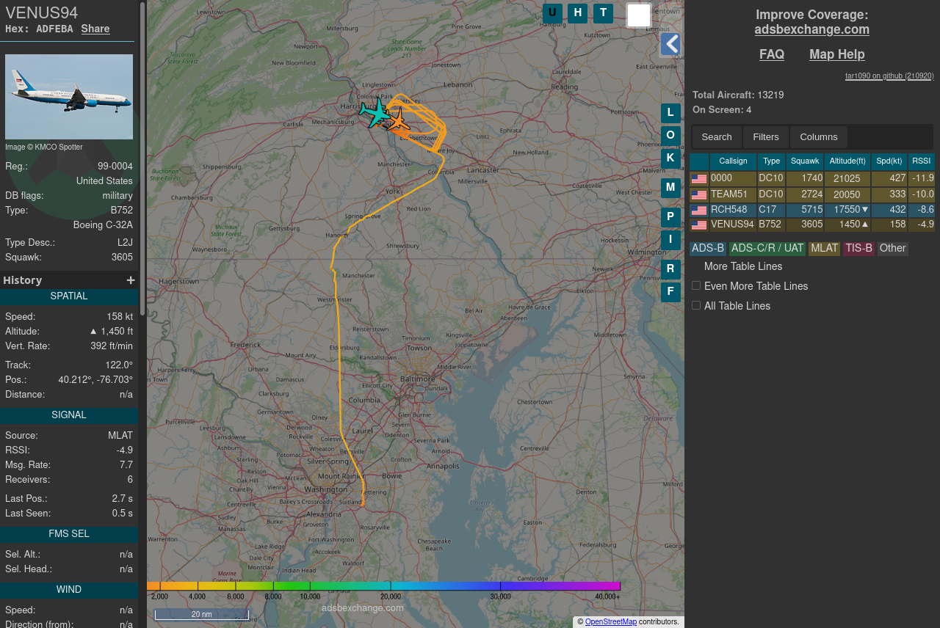Open OpenStreetMap contributors link
Viewport: 940px width, 628px height.
(611, 622)
